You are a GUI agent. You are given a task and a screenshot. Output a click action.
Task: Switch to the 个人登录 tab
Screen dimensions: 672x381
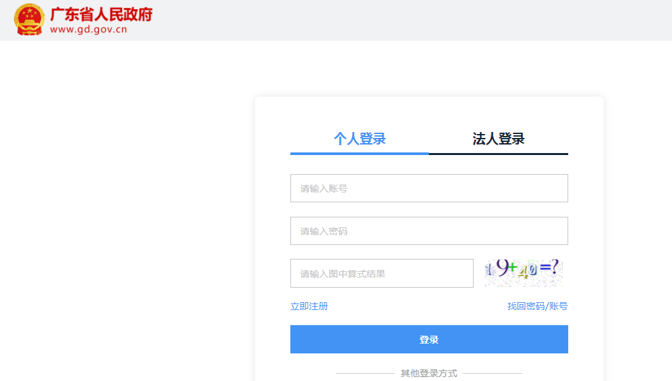point(359,139)
